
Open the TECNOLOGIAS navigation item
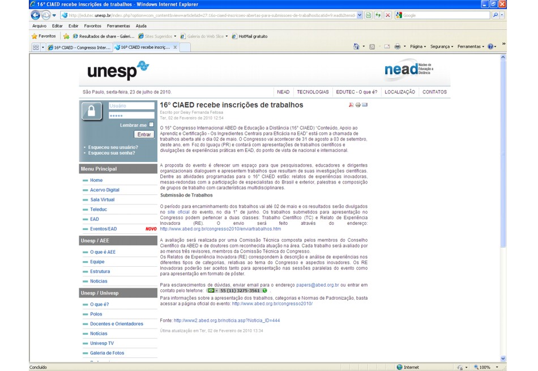pos(313,92)
